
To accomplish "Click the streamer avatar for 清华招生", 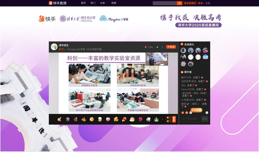I will 54,47.
